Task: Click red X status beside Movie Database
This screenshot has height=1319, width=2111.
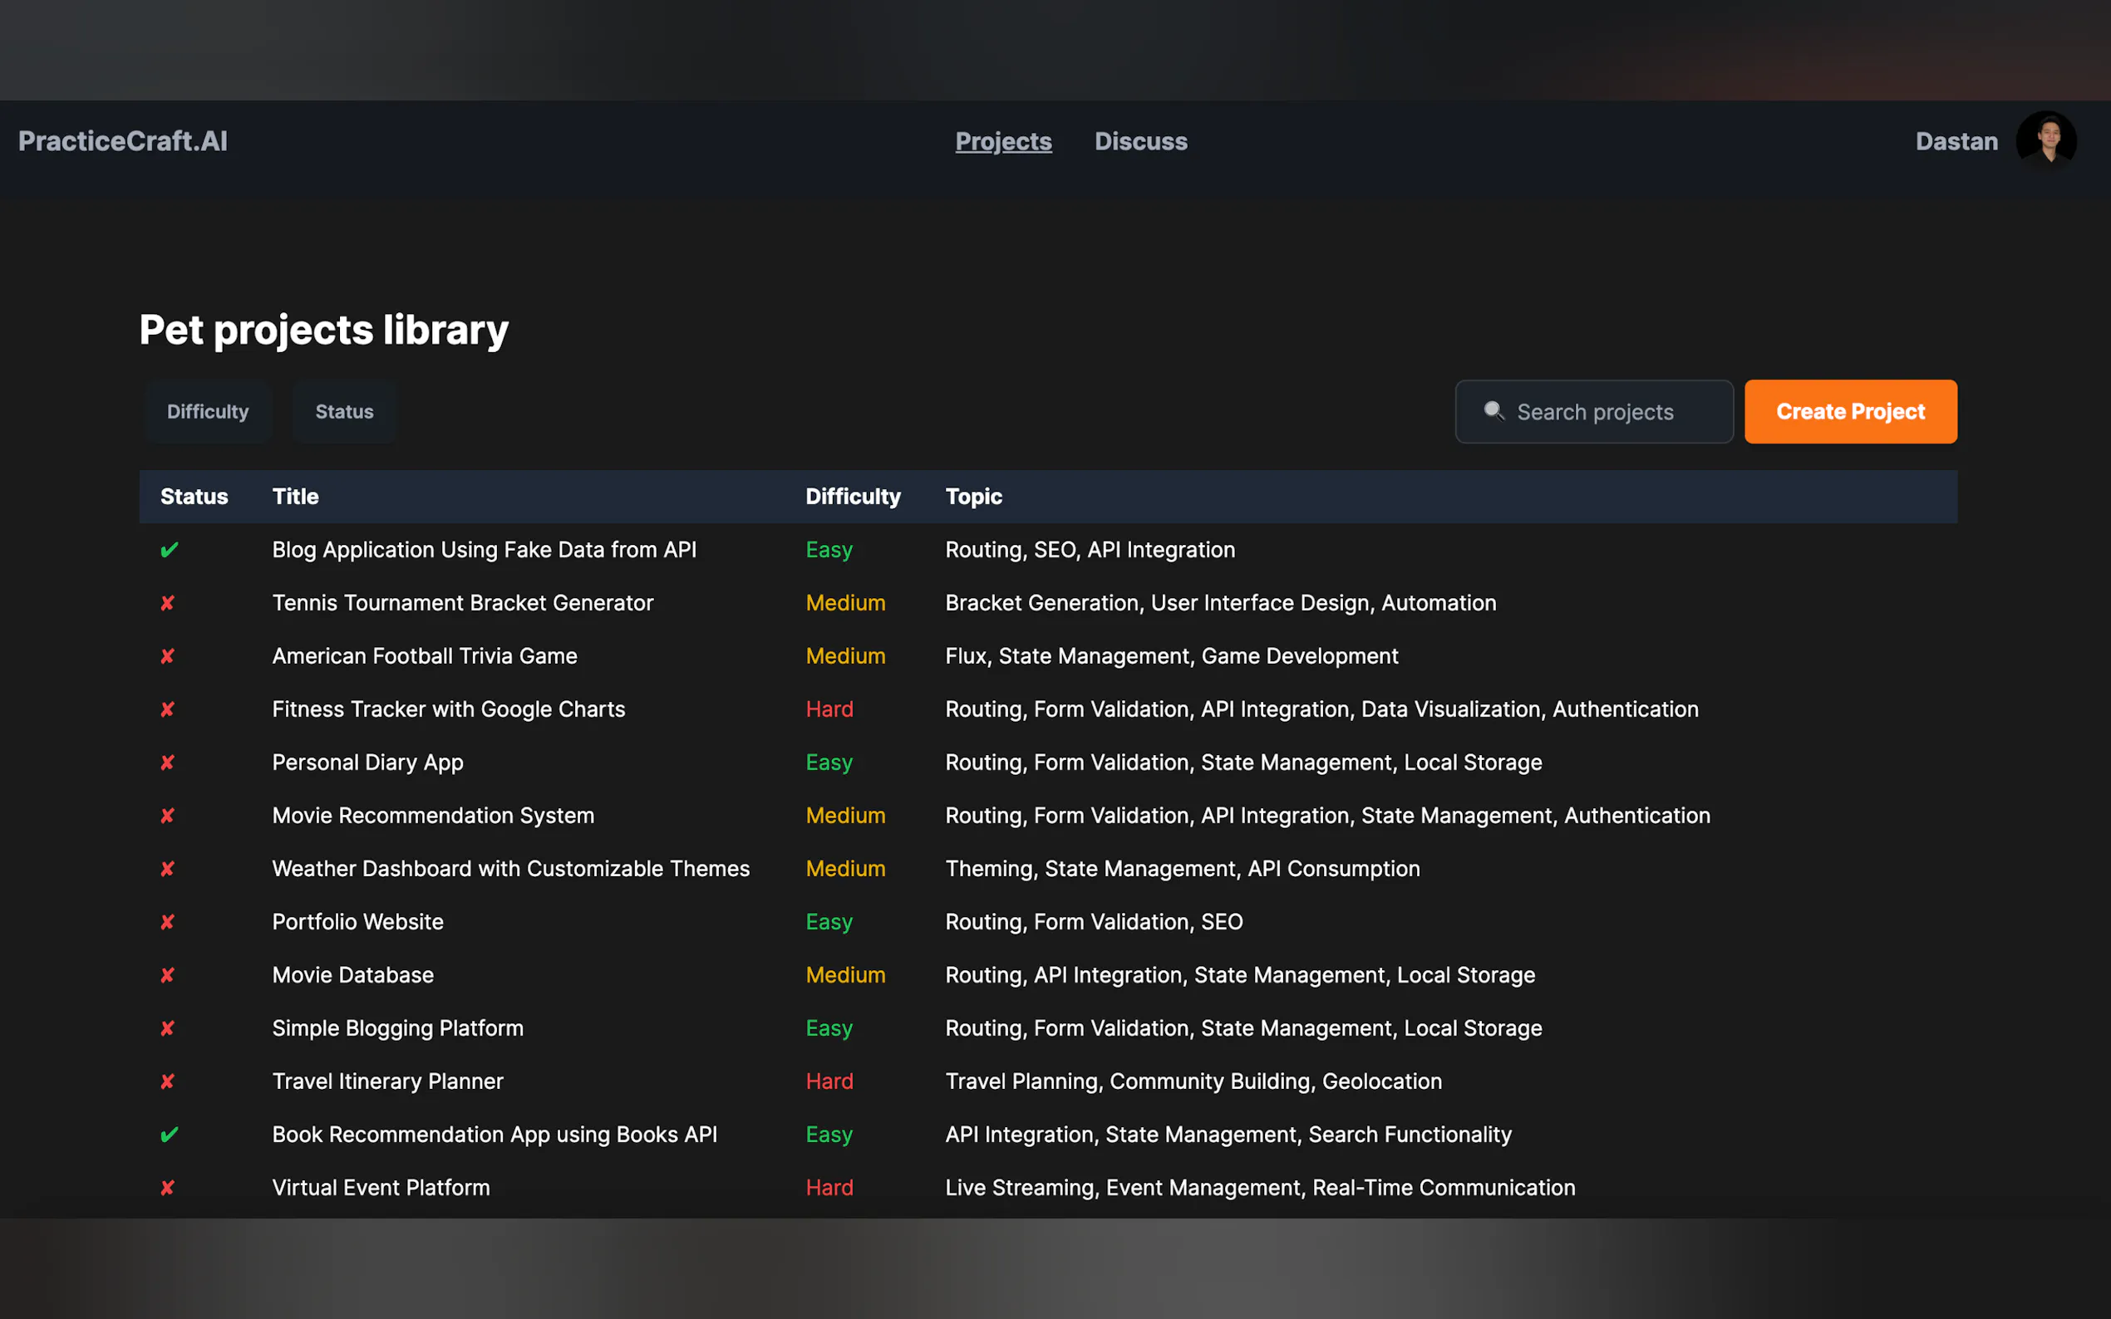Action: click(x=168, y=975)
